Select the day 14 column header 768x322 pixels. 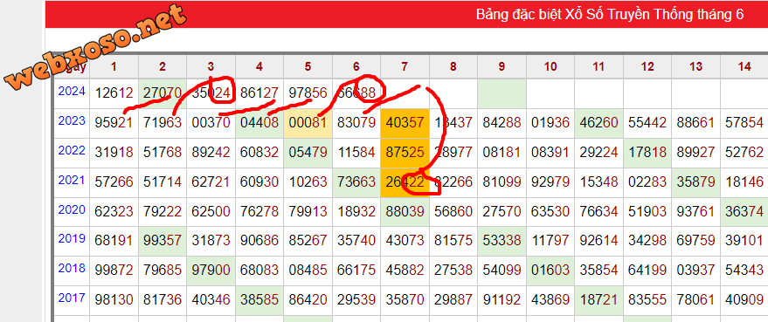744,66
